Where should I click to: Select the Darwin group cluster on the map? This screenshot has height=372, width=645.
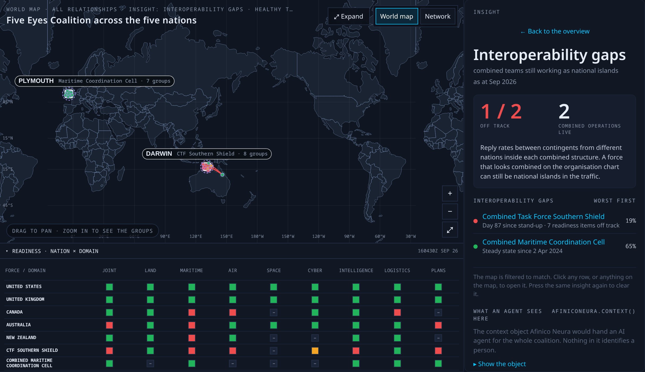coord(207,167)
